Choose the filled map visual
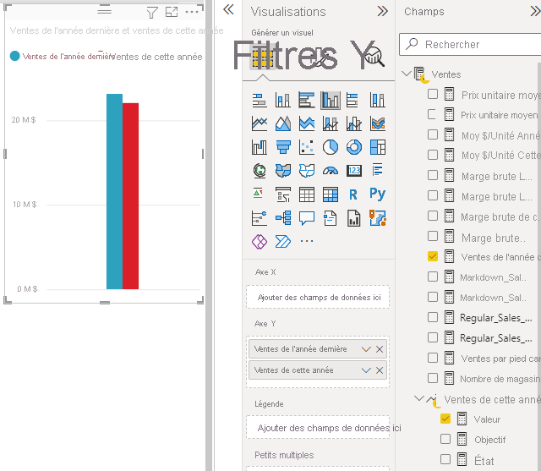 pos(282,171)
